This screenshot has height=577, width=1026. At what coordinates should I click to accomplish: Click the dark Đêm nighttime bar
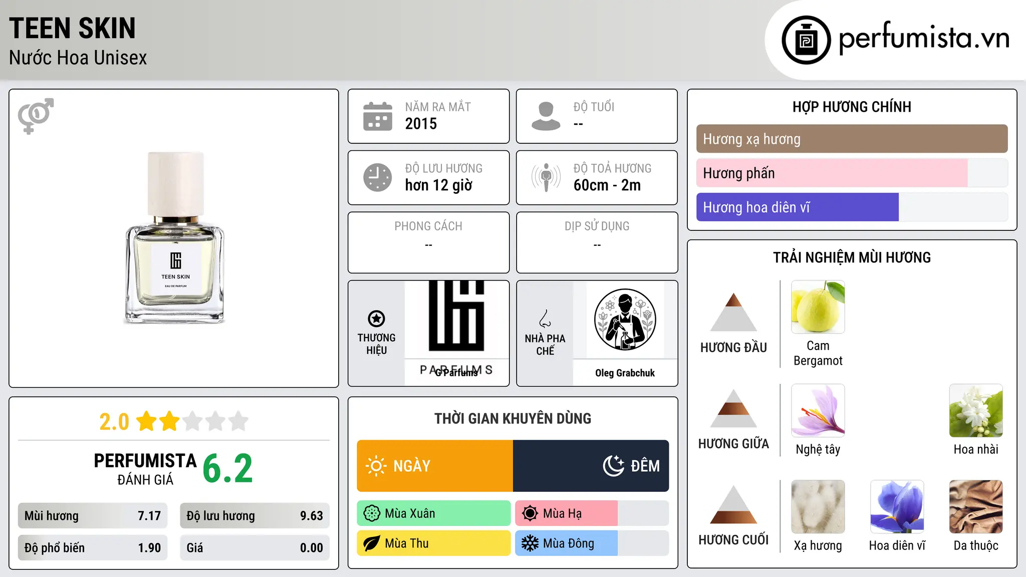click(591, 466)
